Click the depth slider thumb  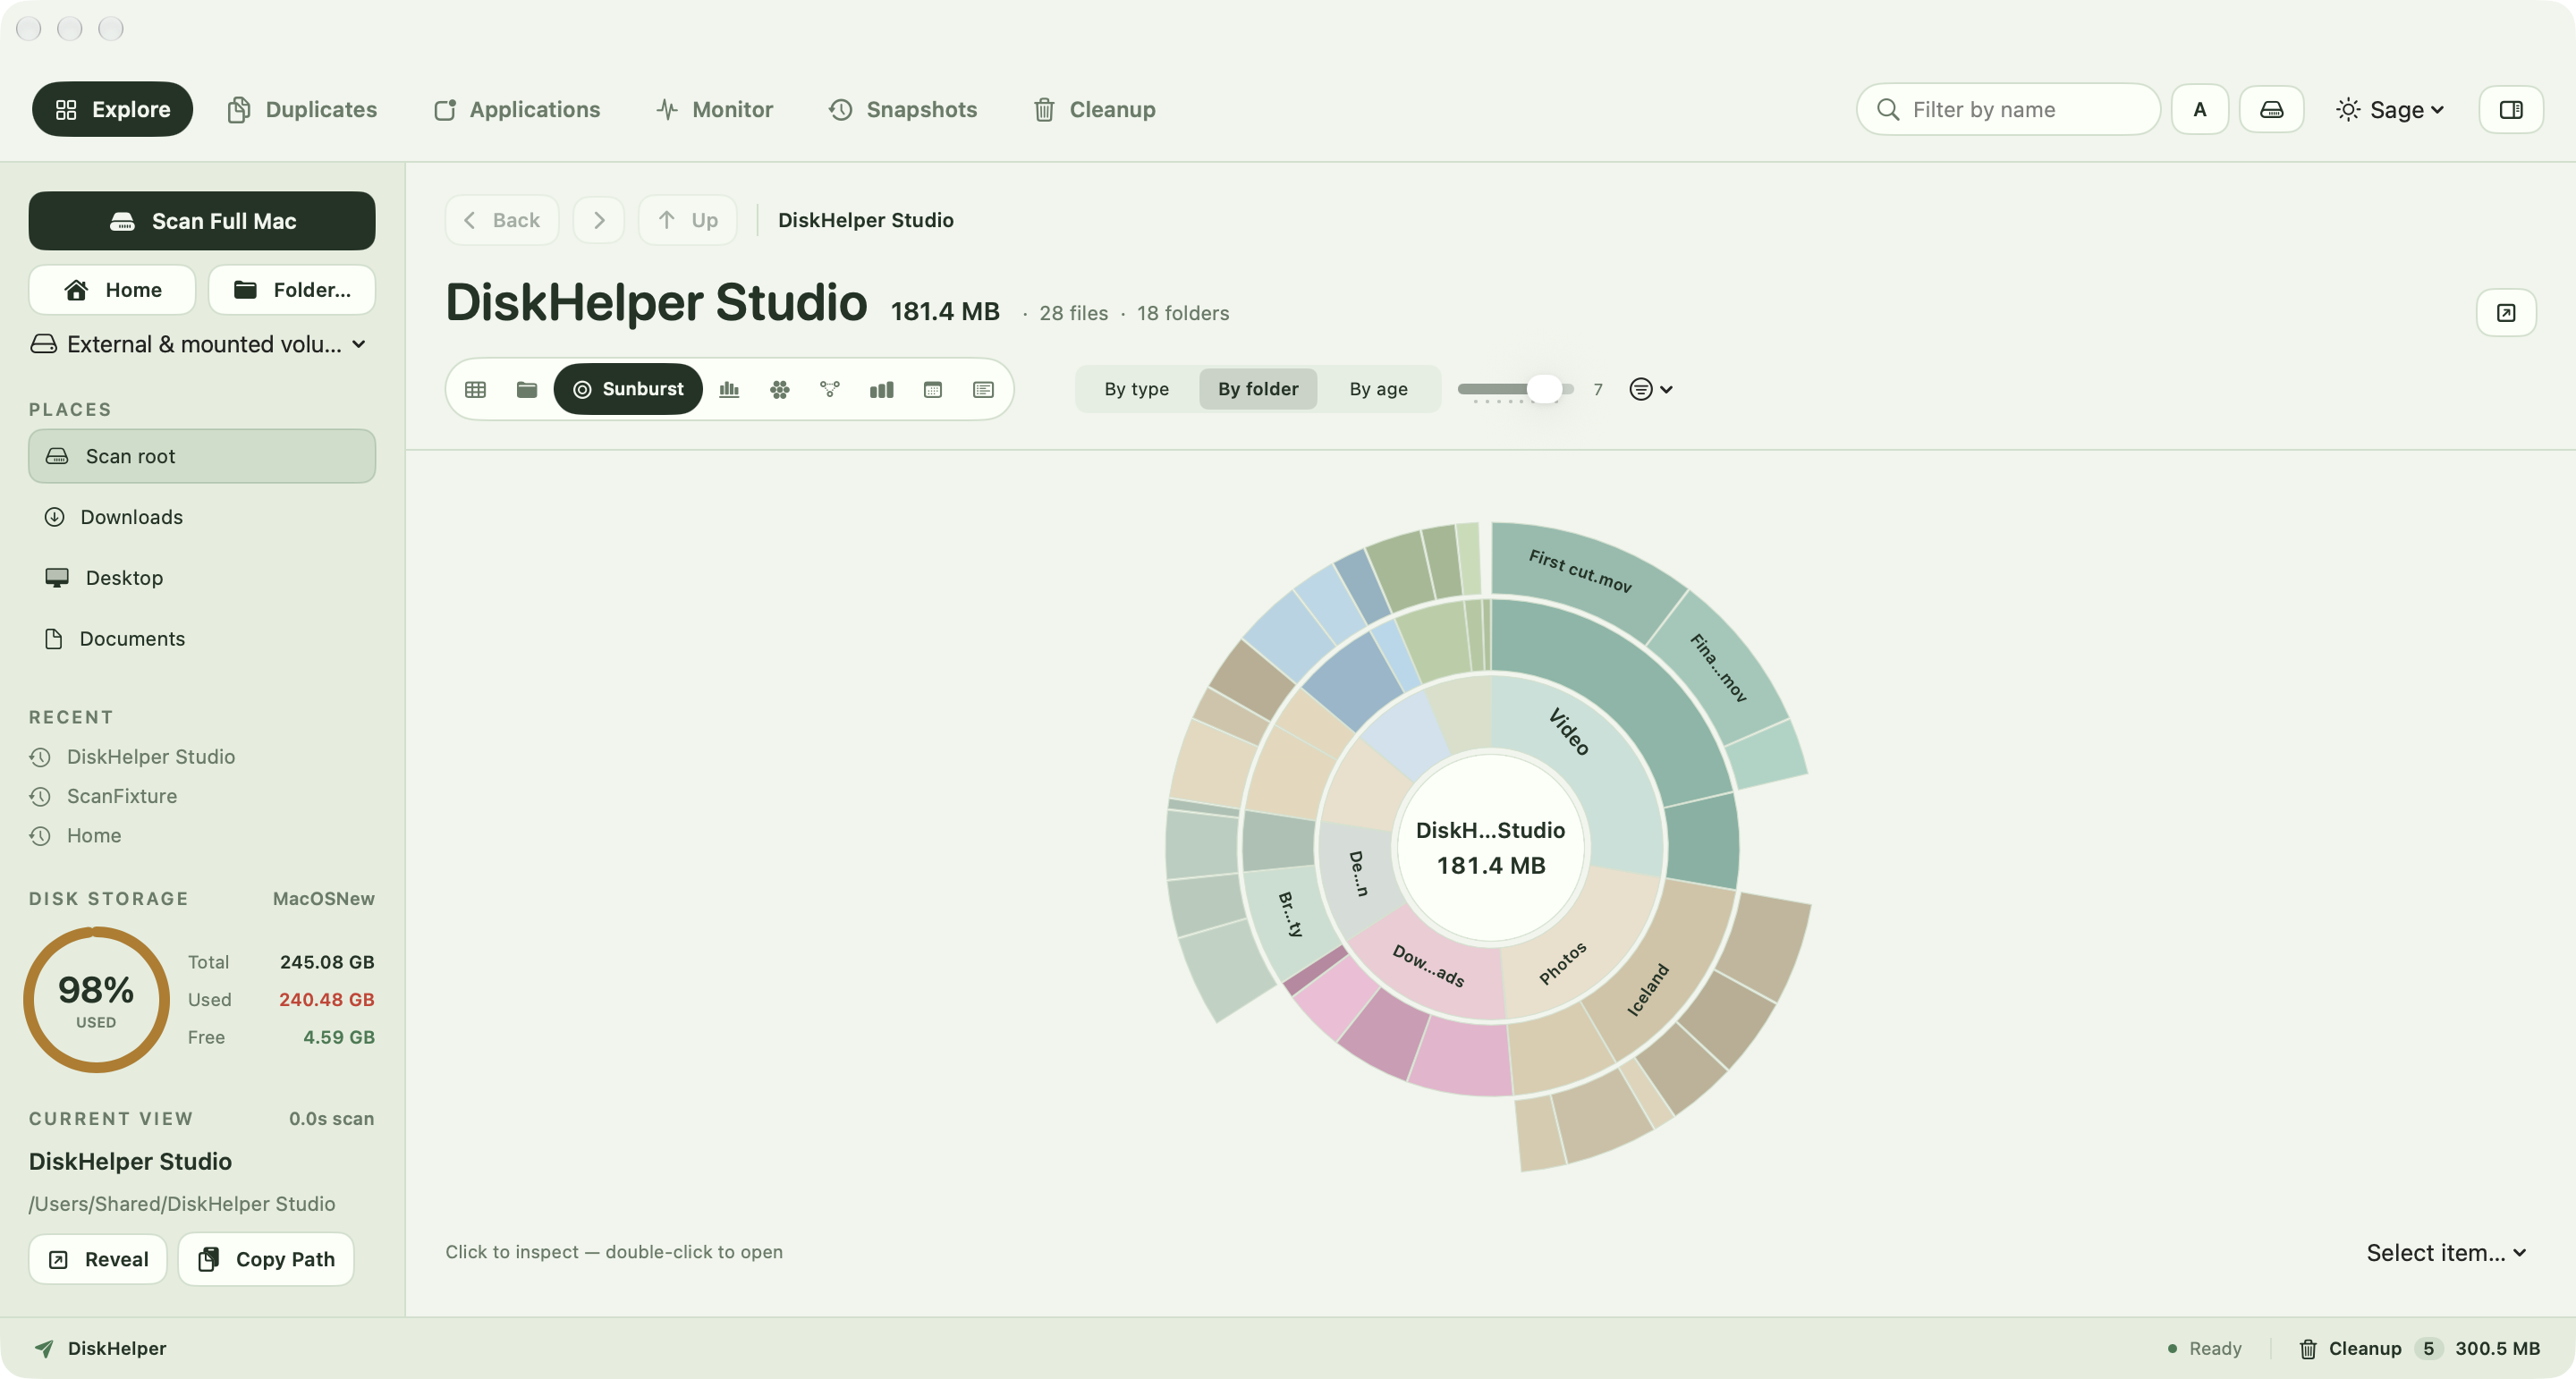pyautogui.click(x=1544, y=389)
